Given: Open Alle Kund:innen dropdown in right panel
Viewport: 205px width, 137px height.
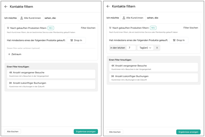Looking at the screenshot, I should click(133, 18).
